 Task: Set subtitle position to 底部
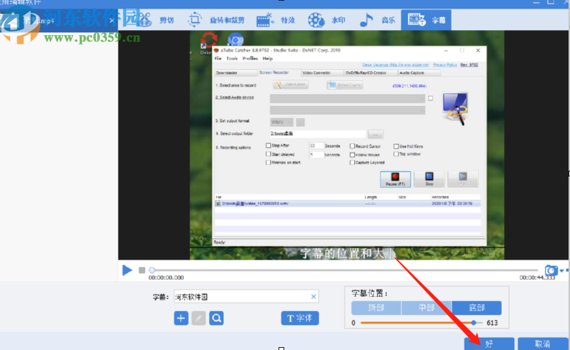pyautogui.click(x=477, y=308)
